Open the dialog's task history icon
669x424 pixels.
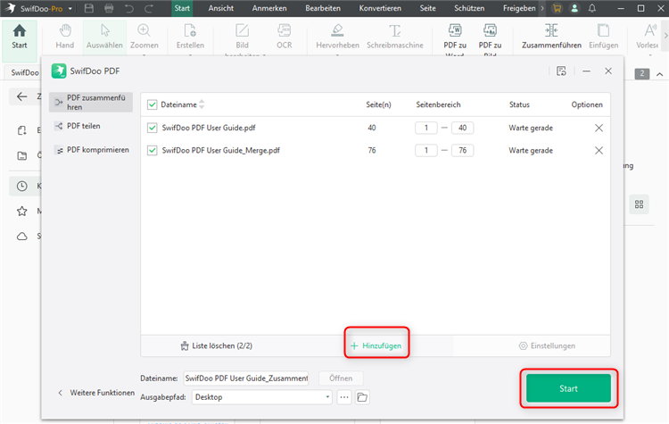[x=561, y=71]
